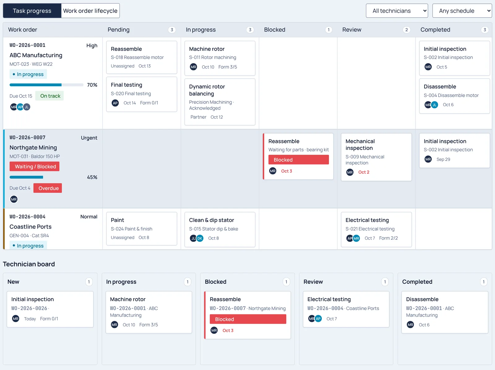
Task: Click In progress badge under ABC Manufacturing
Action: [x=28, y=74]
